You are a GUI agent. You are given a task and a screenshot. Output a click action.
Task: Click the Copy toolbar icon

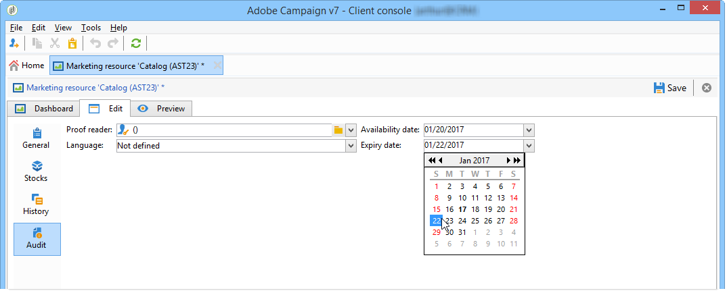[37, 43]
